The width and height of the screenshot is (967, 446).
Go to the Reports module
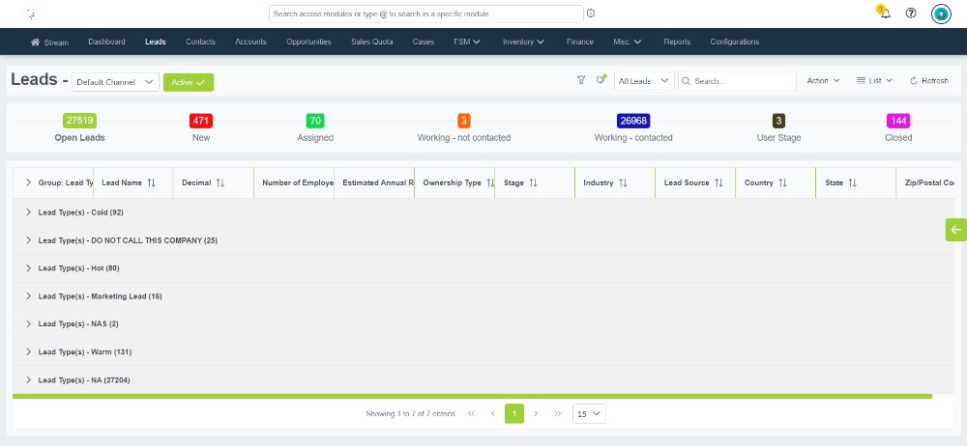pos(677,42)
